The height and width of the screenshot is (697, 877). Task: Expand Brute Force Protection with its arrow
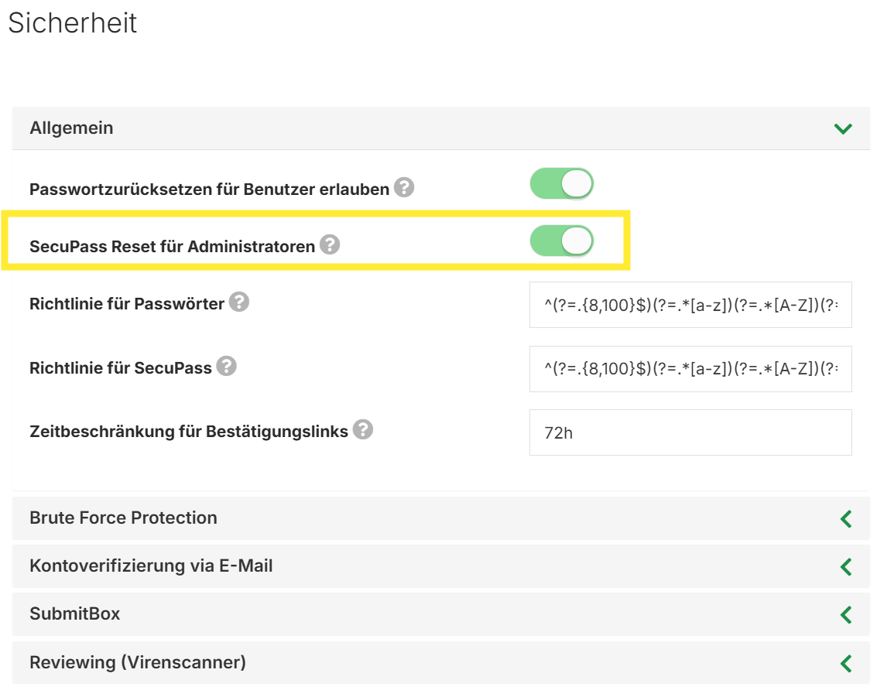(845, 518)
